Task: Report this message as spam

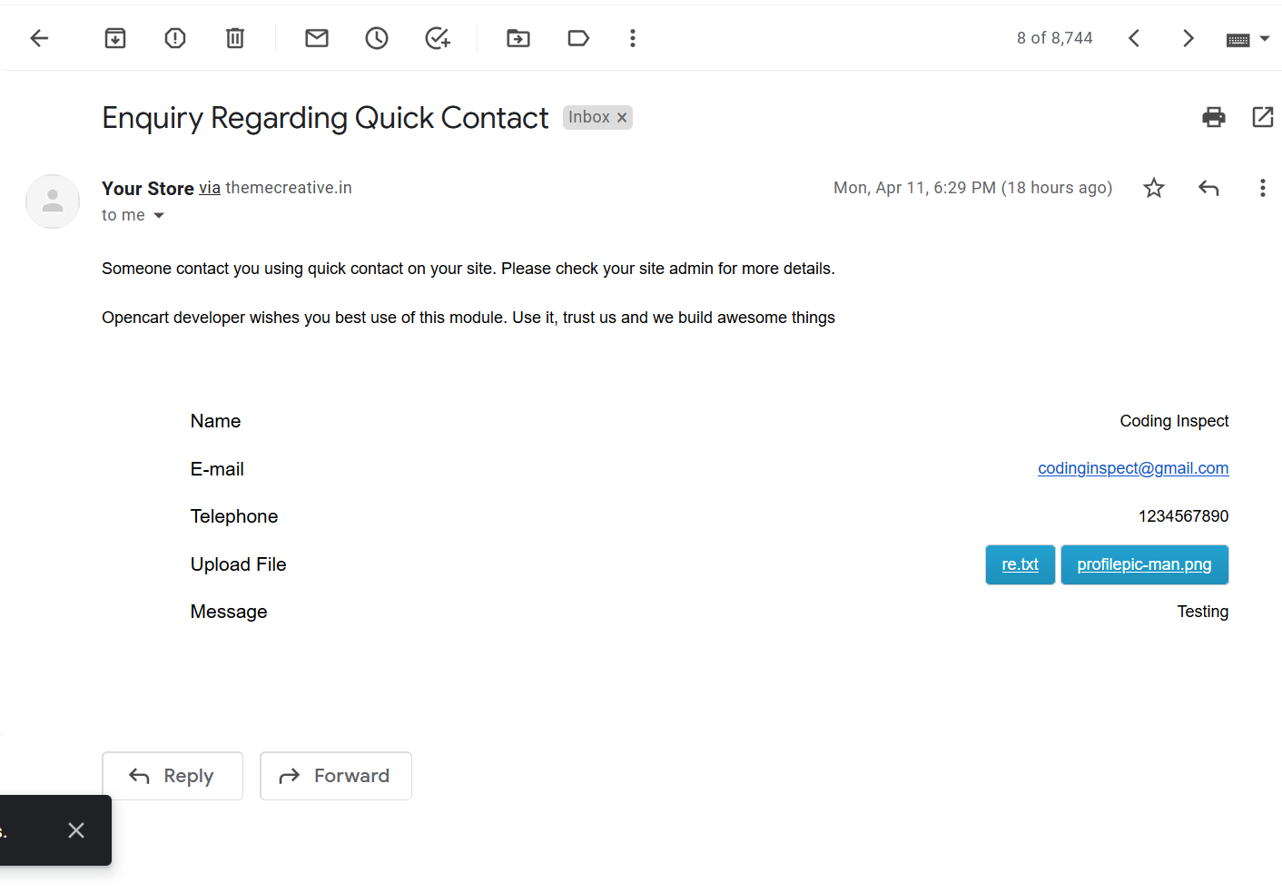Action: point(175,38)
